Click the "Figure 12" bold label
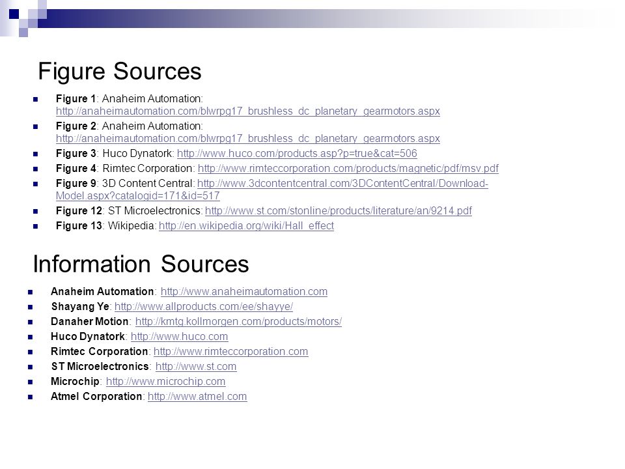 pos(79,211)
